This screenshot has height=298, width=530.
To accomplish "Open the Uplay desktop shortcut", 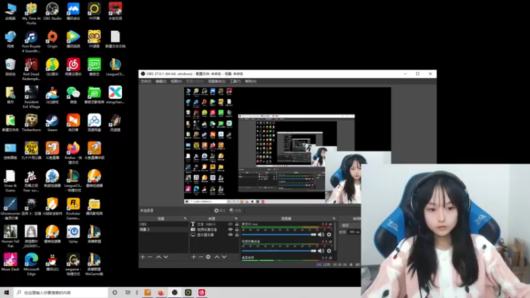I will (x=73, y=234).
